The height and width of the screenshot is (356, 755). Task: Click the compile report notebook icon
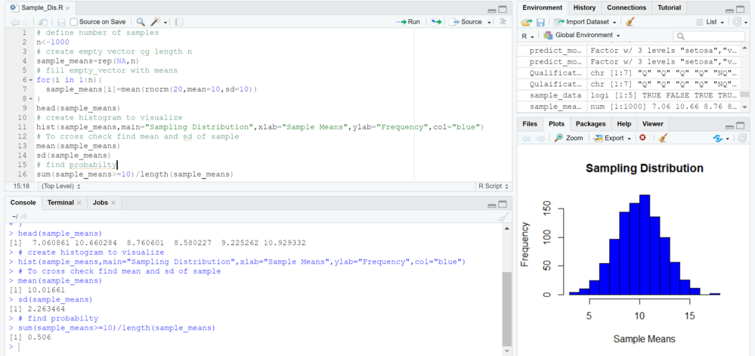pyautogui.click(x=179, y=22)
